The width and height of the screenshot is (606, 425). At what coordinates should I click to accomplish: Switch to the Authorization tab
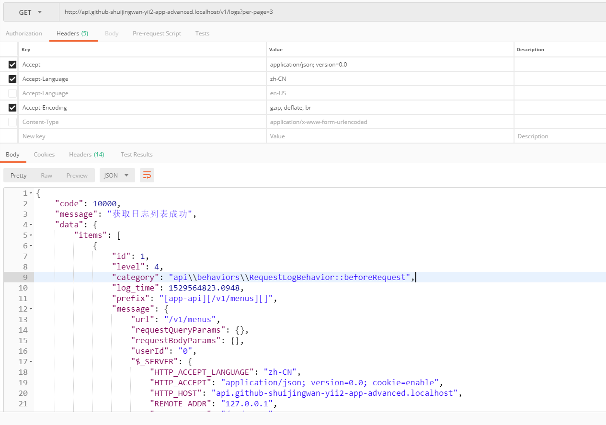point(24,34)
